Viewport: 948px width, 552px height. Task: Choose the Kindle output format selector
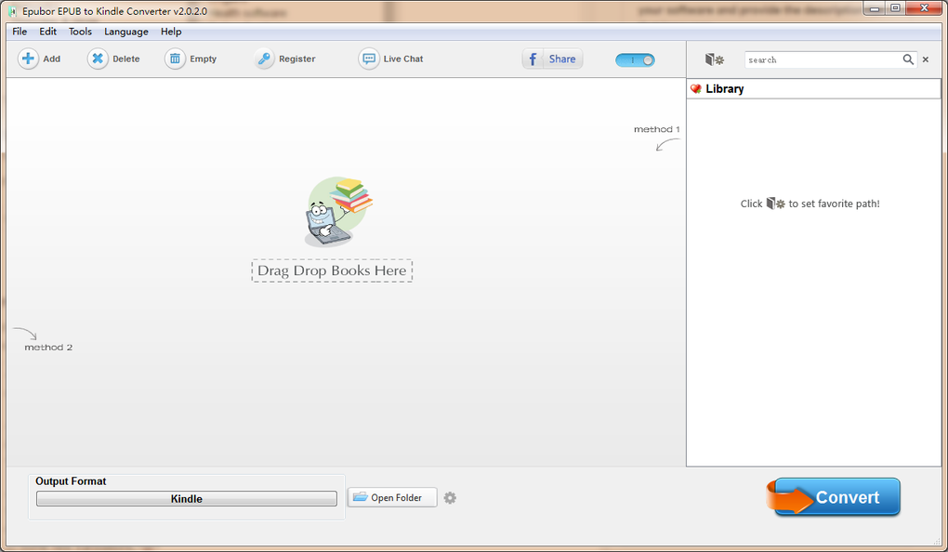[x=186, y=499]
